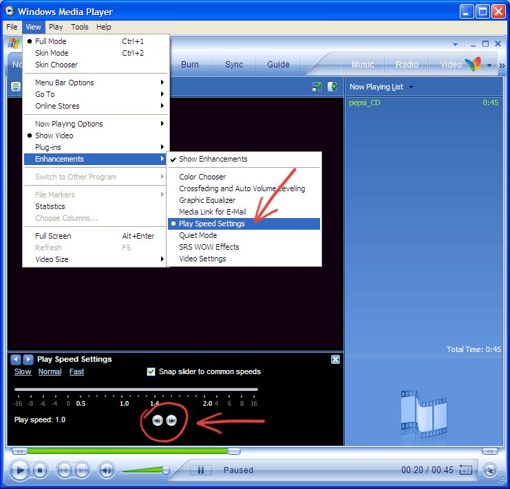This screenshot has height=489, width=510.
Task: Open the Help menu
Action: 104,27
